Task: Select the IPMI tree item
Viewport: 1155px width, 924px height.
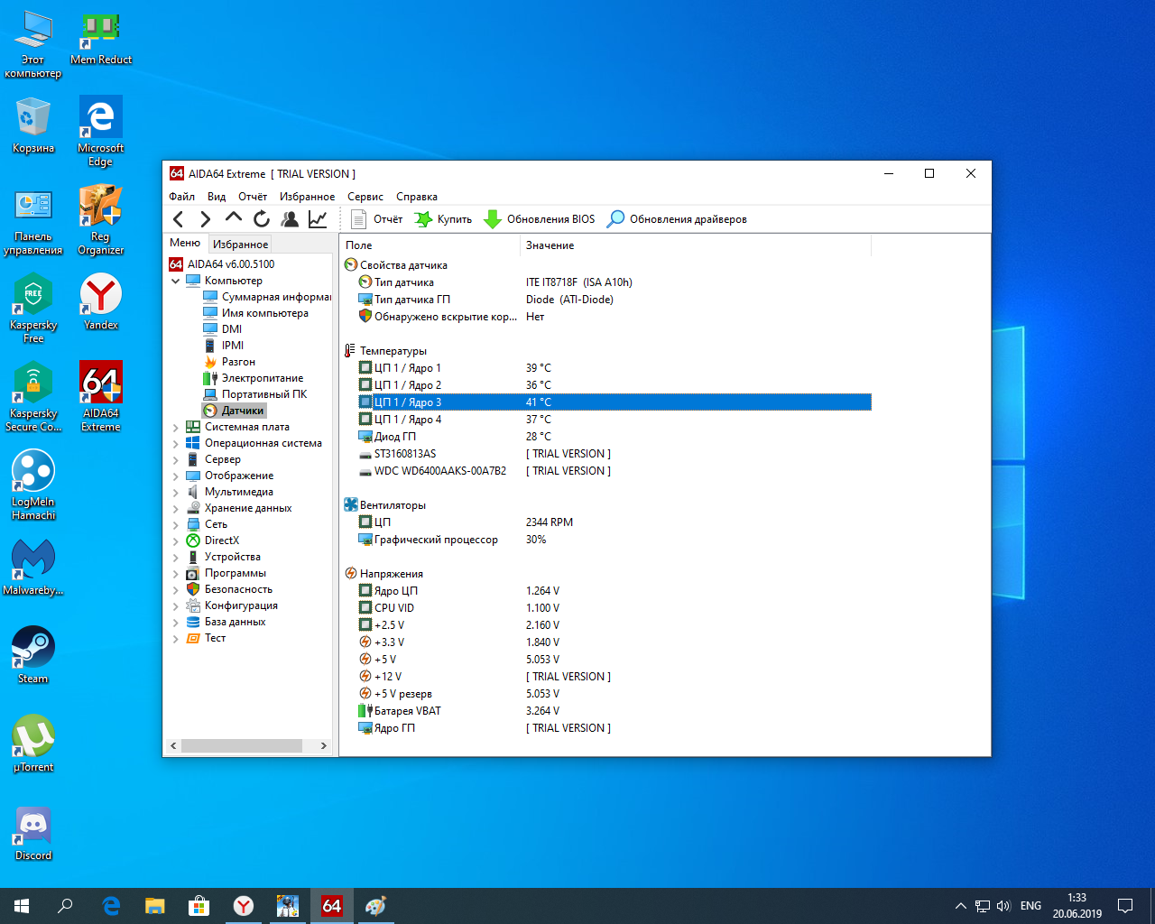Action: [x=224, y=346]
